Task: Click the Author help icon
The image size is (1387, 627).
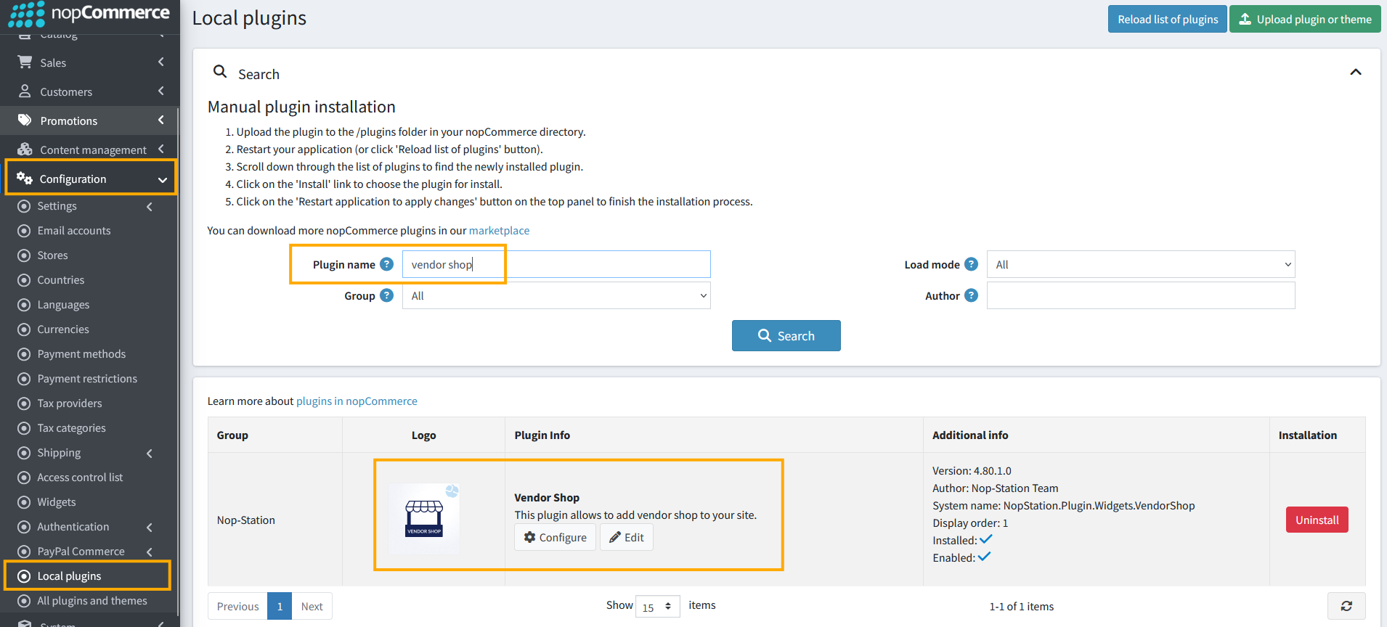Action: coord(971,295)
